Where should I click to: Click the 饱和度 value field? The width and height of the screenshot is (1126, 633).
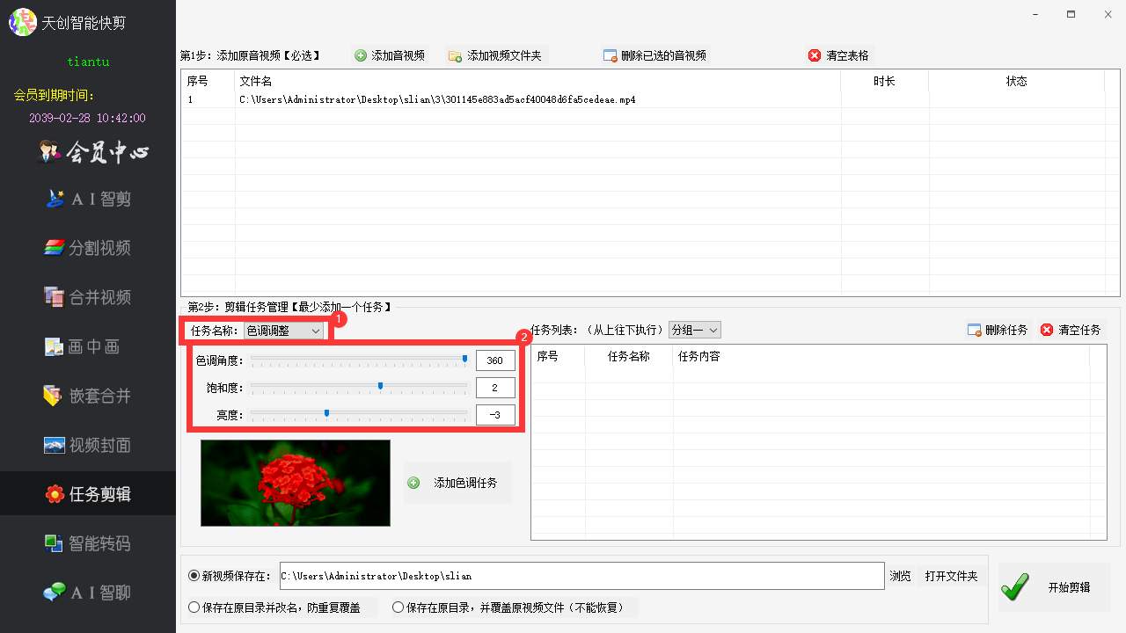click(495, 388)
